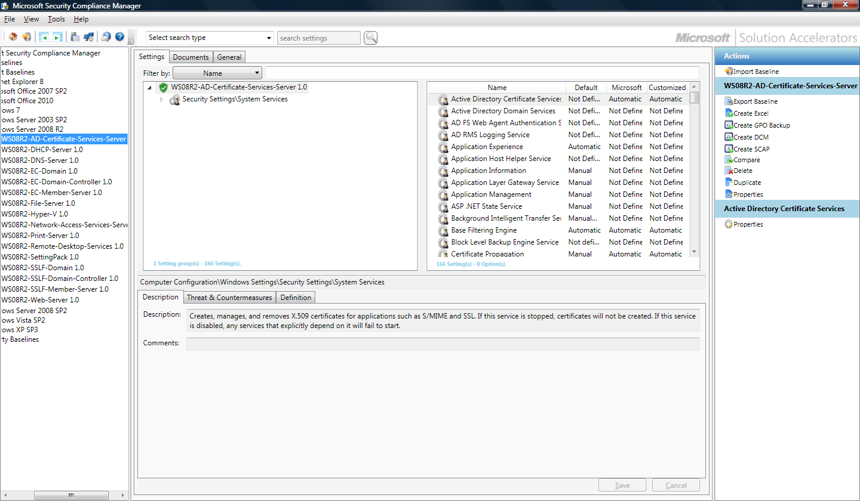860x501 pixels.
Task: Click the magnifying glass search button
Action: (x=371, y=38)
